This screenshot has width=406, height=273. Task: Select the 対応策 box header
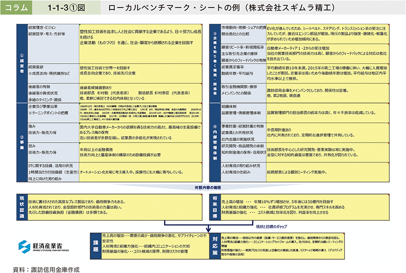[x=215, y=246]
